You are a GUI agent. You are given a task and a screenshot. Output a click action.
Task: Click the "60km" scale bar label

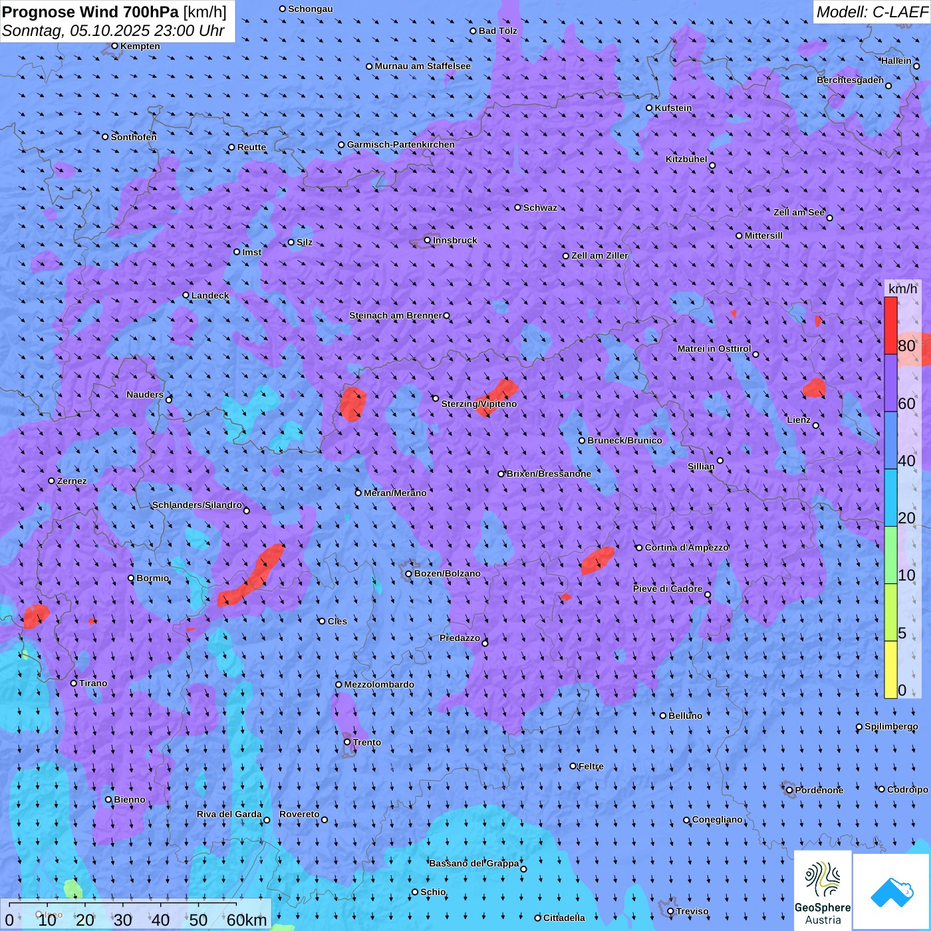click(247, 920)
